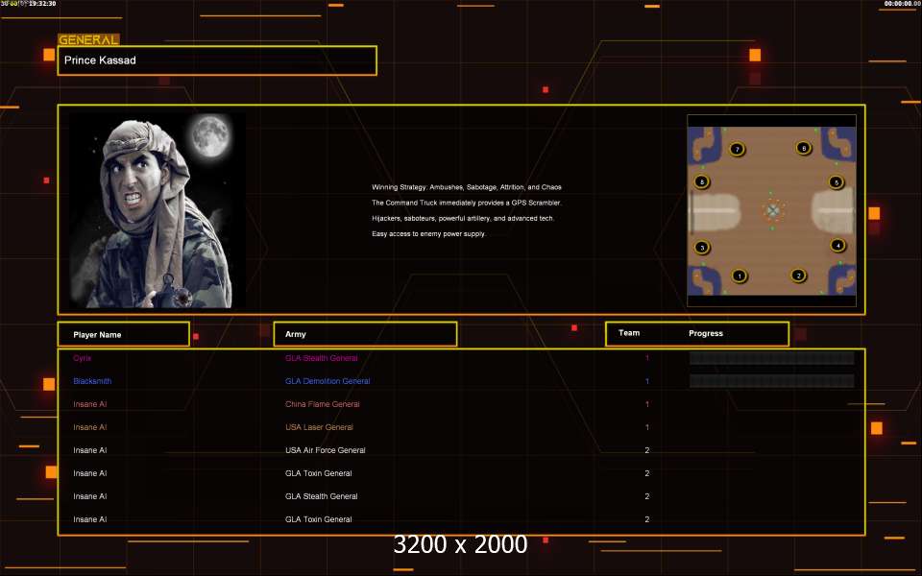Screen dimensions: 922x576
Task: Select the player name Cyrix
Action: tap(83, 358)
